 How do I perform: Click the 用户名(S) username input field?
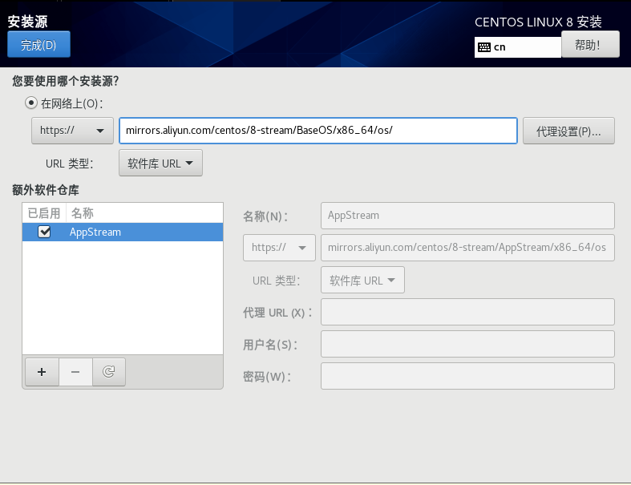pos(467,344)
